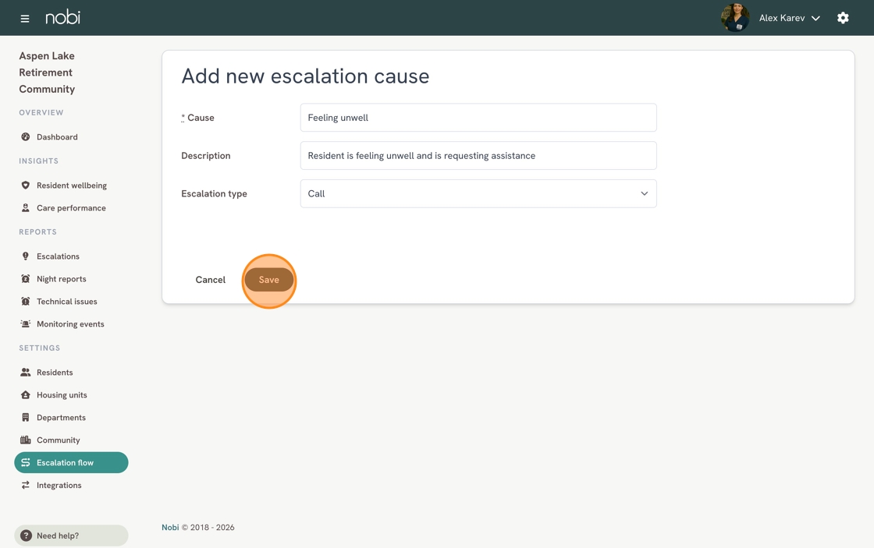Screen dimensions: 874x548
Task: Click the Monitoring events siren icon
Action: point(25,323)
